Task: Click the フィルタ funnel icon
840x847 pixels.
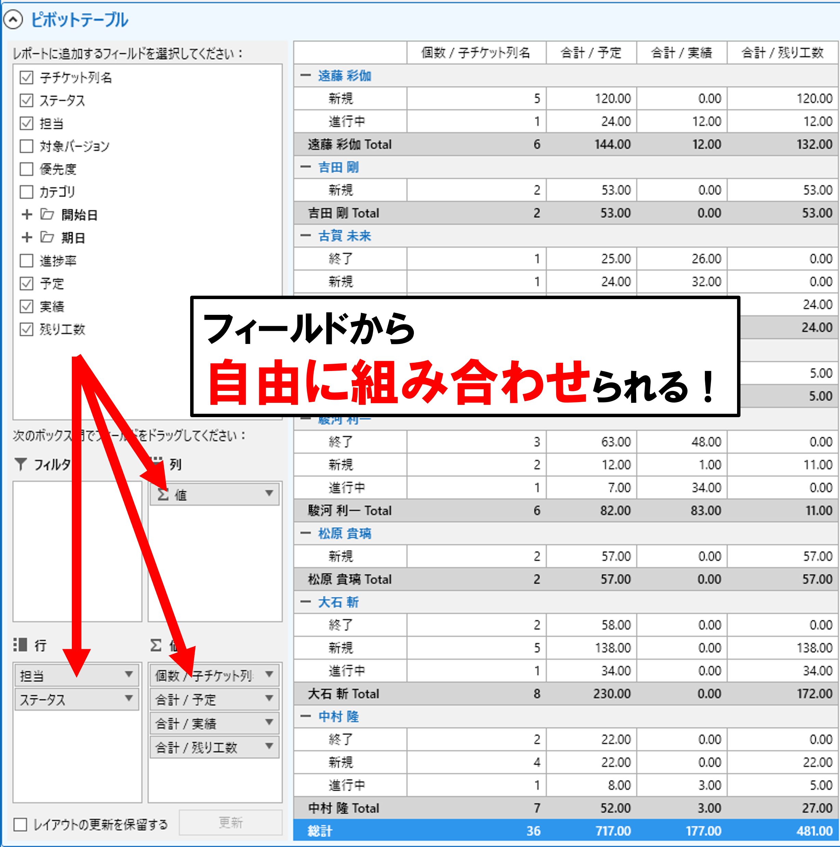Action: (x=21, y=464)
